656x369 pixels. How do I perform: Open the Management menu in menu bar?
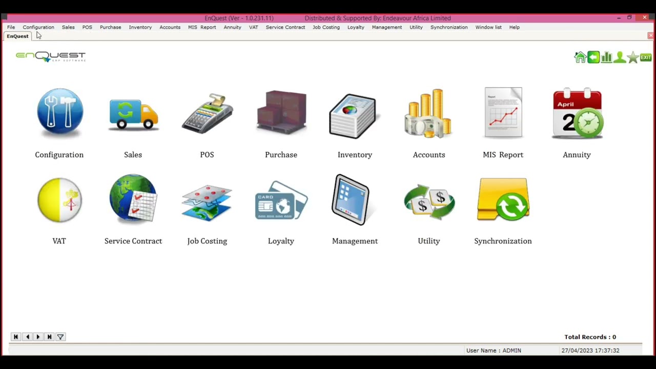click(387, 27)
